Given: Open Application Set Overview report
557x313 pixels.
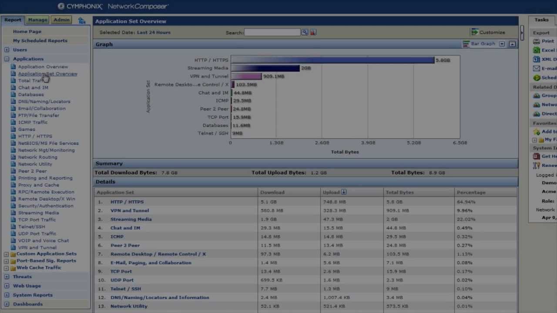Looking at the screenshot, I should (48, 74).
